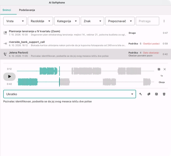Click the Podrška category on the Jelena Pavlović row
The width and height of the screenshot is (171, 156).
pyautogui.click(x=133, y=53)
